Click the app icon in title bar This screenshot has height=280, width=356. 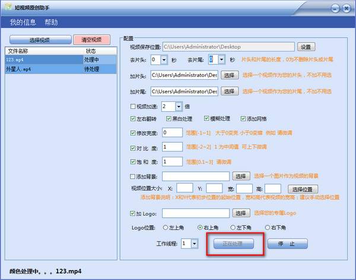point(8,8)
